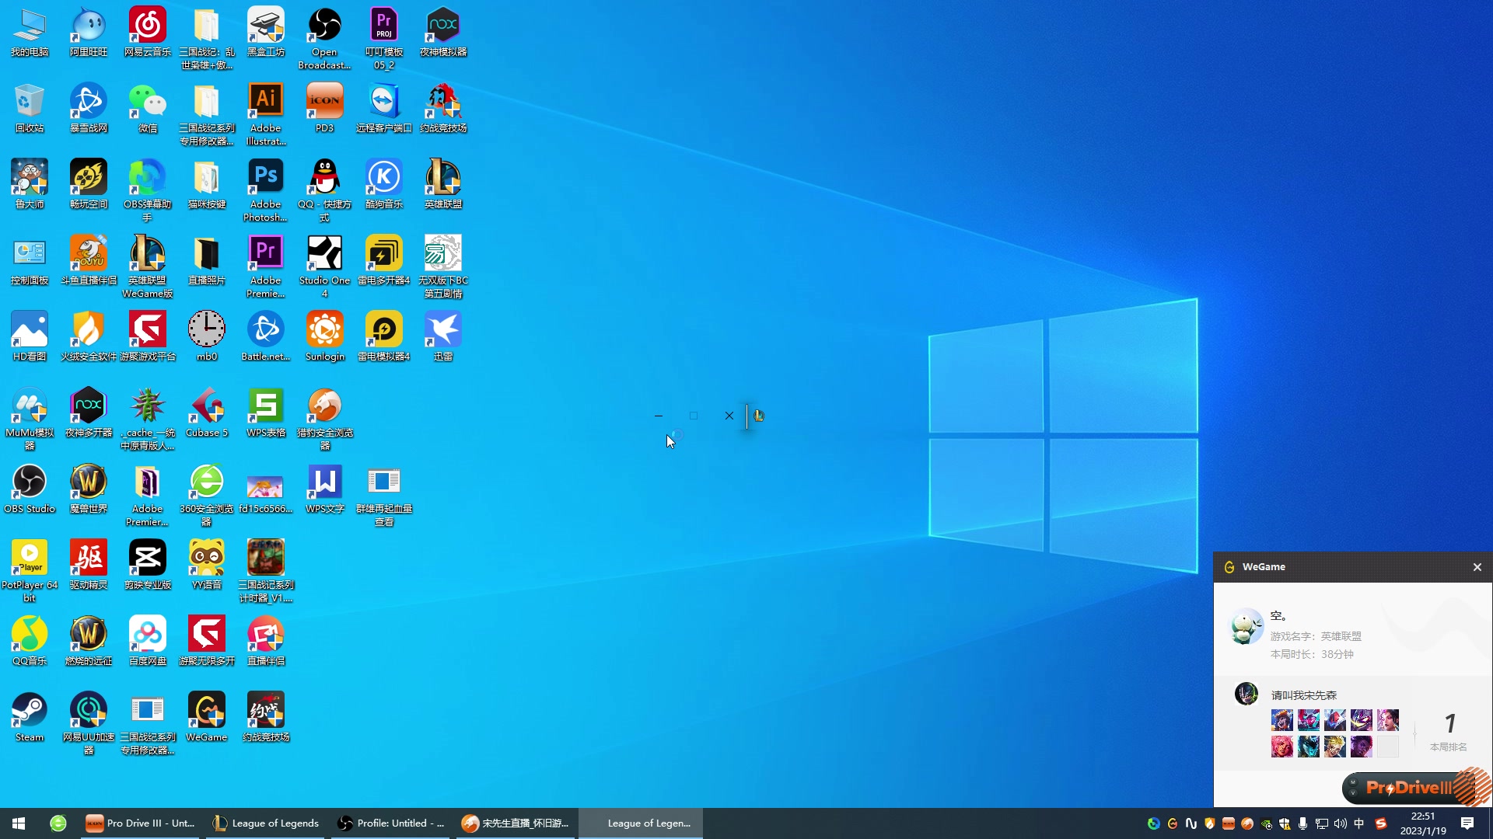Viewport: 1493px width, 839px height.
Task: Open the PotPlayer 64 bit icon
Action: [x=29, y=558]
